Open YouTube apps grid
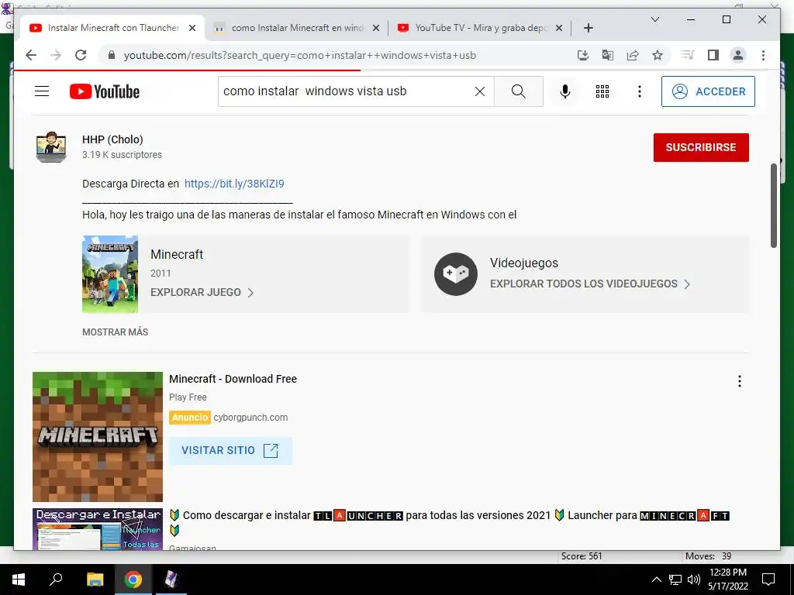Viewport: 794px width, 595px height. tap(602, 91)
